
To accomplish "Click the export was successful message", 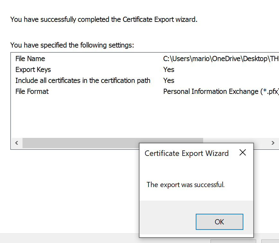I will (185, 185).
